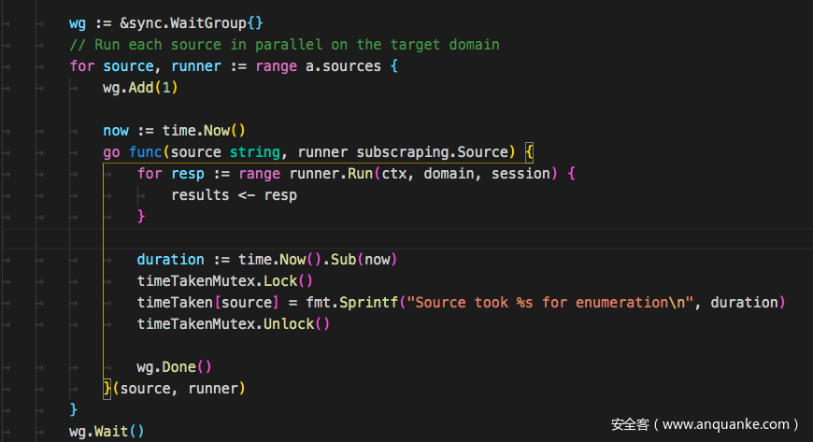Click the timeTakenMutex.Unlock() call
Screen dimensions: 813x442
pos(234,323)
